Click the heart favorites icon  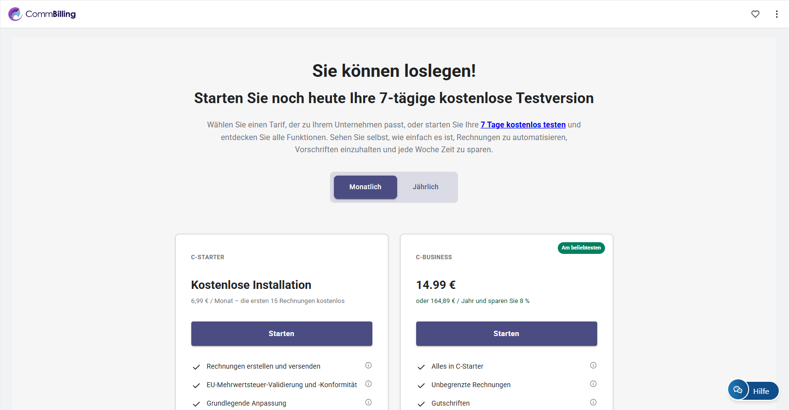[x=755, y=14]
